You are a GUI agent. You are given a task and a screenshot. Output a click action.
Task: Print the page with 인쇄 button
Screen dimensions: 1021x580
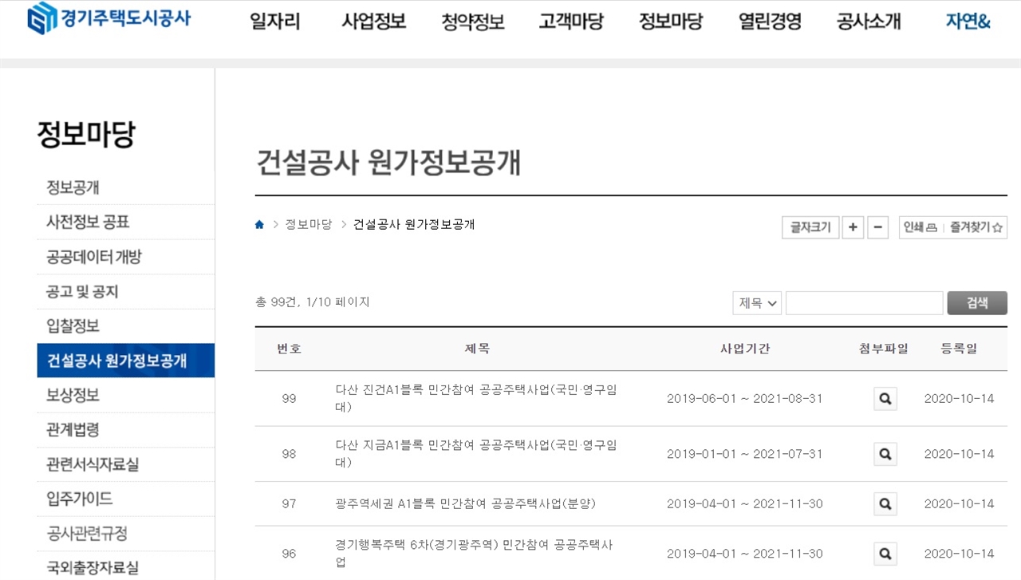[x=920, y=227]
